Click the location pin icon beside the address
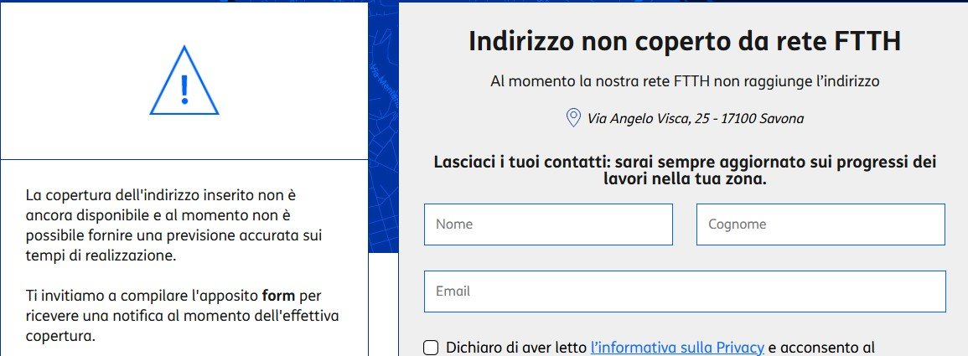Viewport: 968px width, 356px height. 574,118
